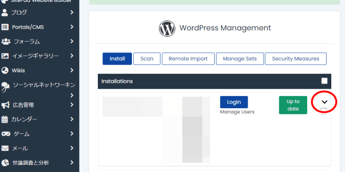
Task: Expand the イメージギャラリー chevron
Action: pos(72,56)
